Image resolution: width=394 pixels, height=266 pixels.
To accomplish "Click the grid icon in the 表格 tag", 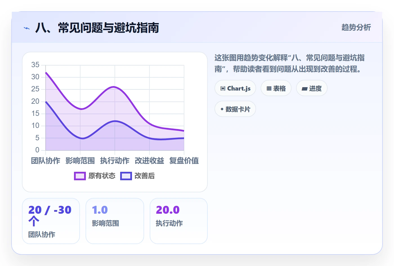I will [269, 89].
